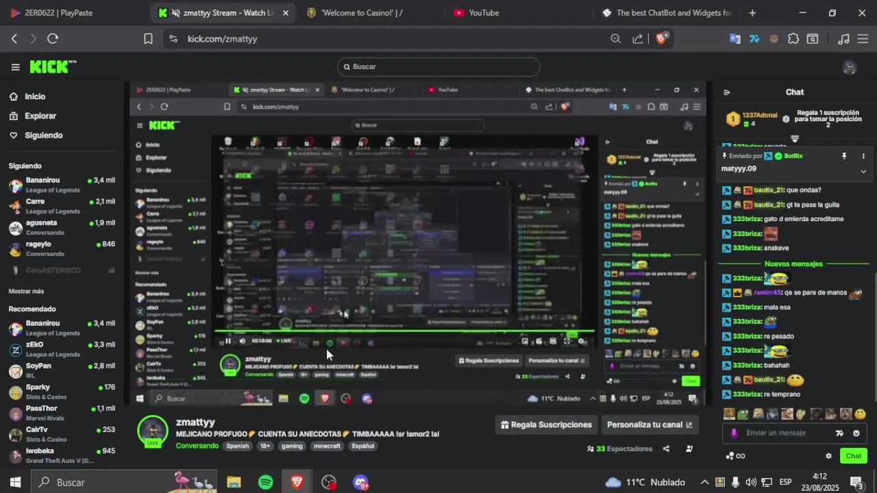Click Personaliza tu canal button
Viewport: 877px width, 493px height.
pos(650,425)
